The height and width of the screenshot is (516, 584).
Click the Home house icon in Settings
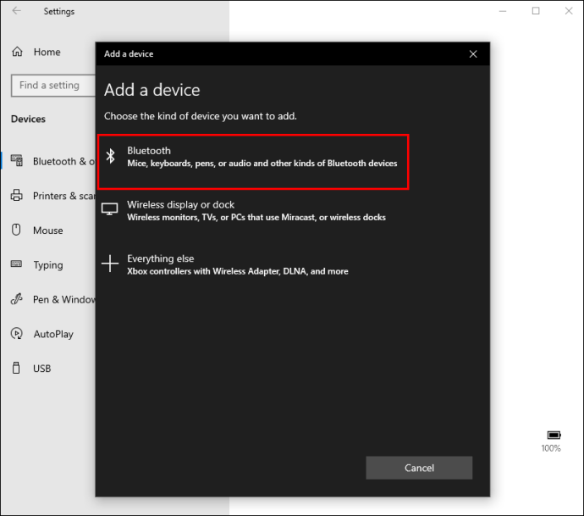click(17, 52)
